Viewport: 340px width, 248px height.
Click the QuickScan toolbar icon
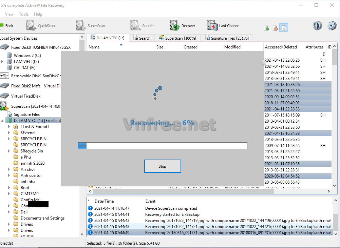[31, 26]
